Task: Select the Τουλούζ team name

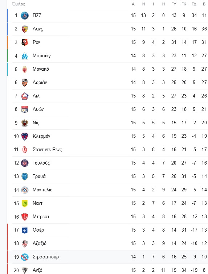Action: point(41,163)
